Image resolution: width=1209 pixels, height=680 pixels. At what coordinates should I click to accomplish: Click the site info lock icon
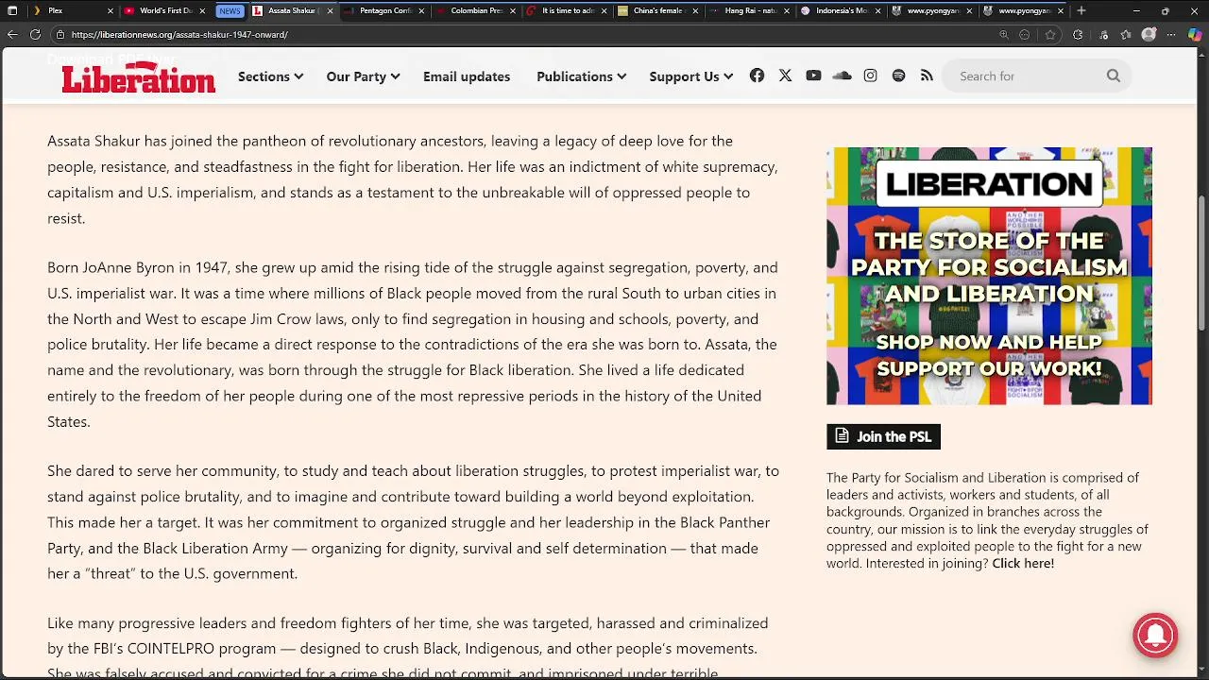coord(60,34)
